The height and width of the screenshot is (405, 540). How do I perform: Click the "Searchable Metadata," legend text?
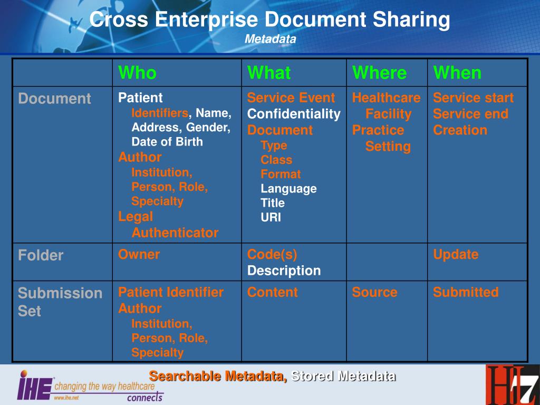[218, 376]
